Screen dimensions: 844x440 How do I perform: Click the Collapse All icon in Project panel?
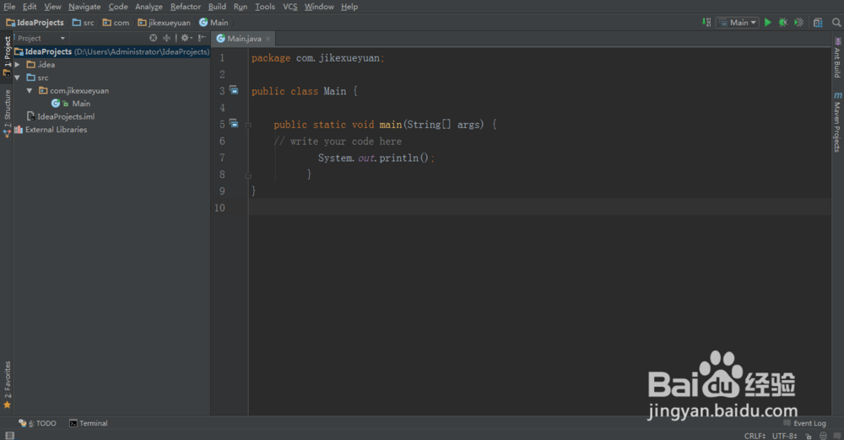click(x=166, y=38)
